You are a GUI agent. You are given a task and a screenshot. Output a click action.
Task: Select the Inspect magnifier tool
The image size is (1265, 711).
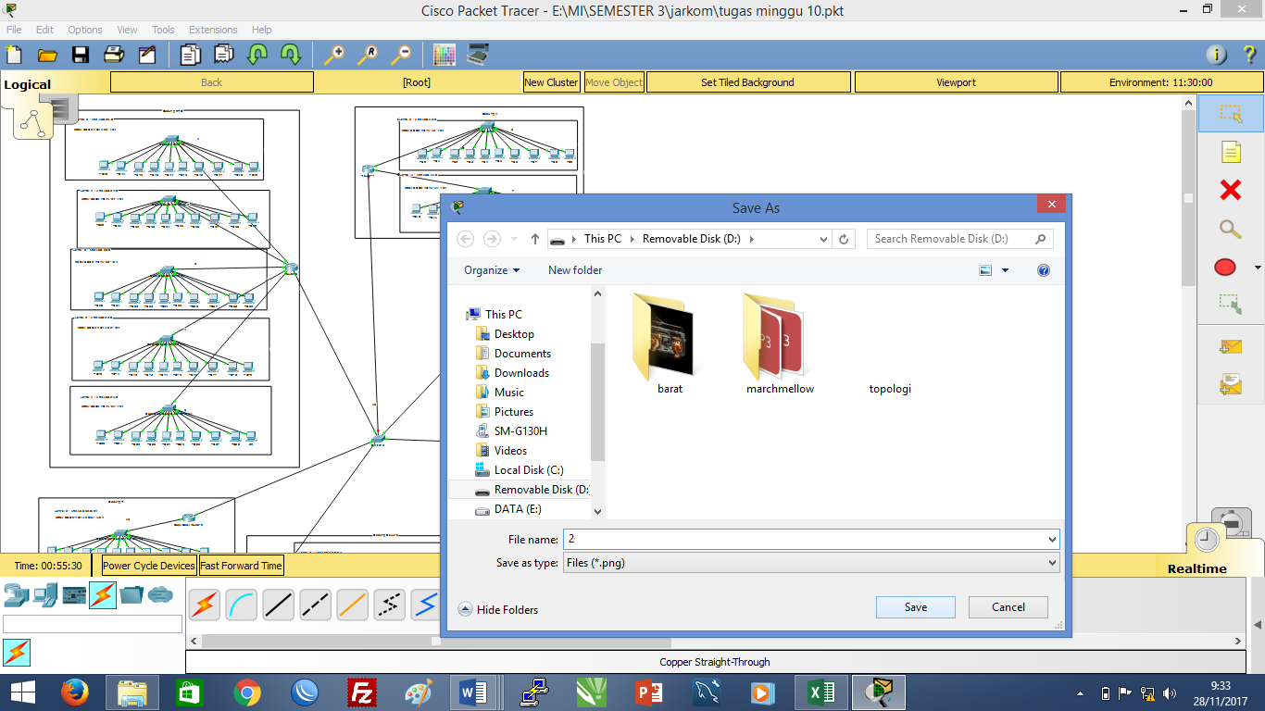pyautogui.click(x=1230, y=230)
